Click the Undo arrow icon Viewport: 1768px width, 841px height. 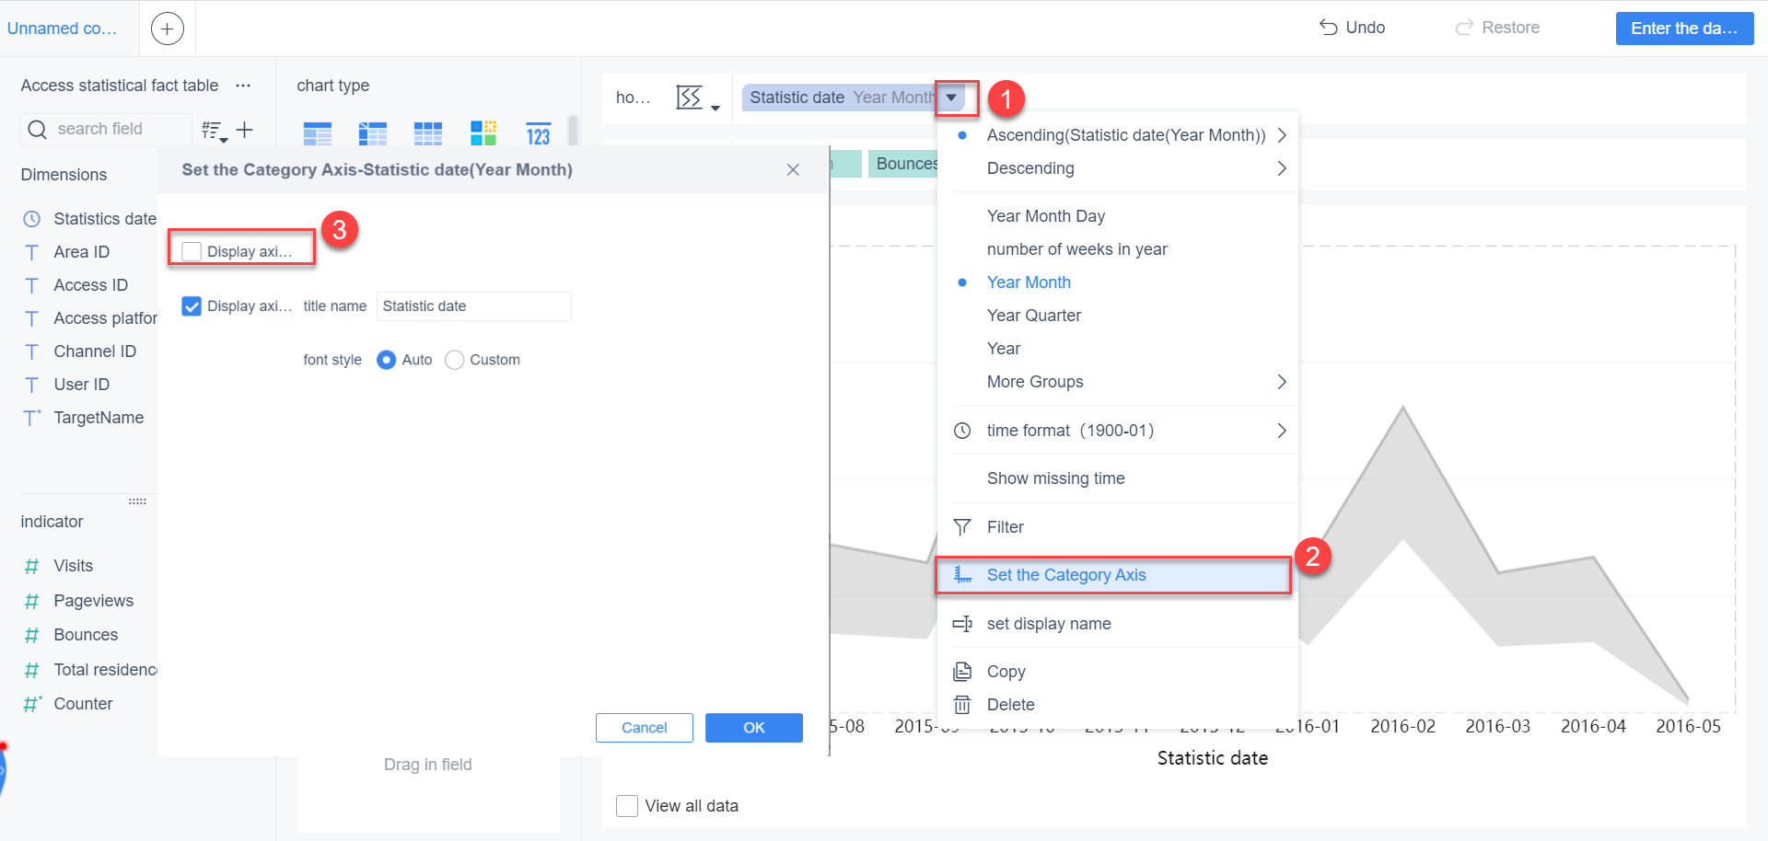pyautogui.click(x=1328, y=28)
